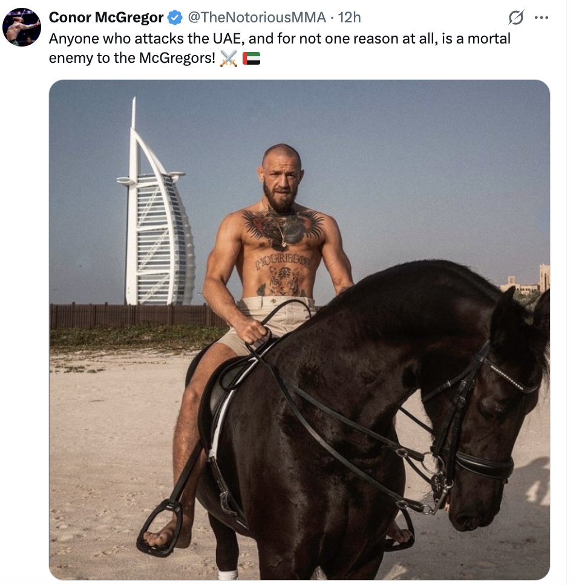This screenshot has width=576, height=585.
Task: Open the poster's round profile avatar
Action: point(22,27)
